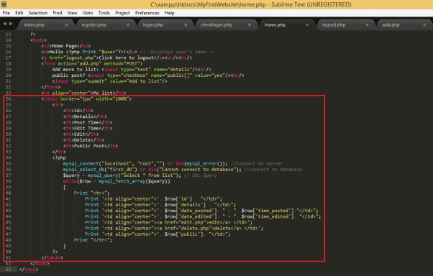Switch to the checklogin.php tab
This screenshot has height=276, width=433.
tap(216, 25)
